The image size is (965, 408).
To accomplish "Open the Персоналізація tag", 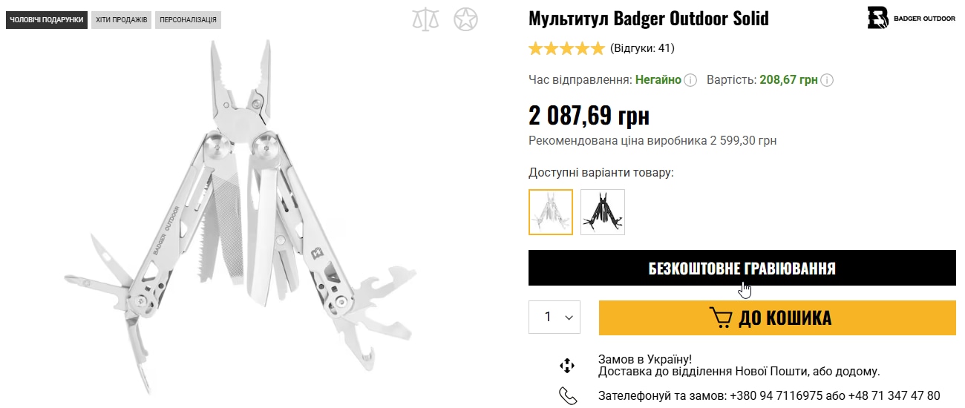I will point(188,19).
